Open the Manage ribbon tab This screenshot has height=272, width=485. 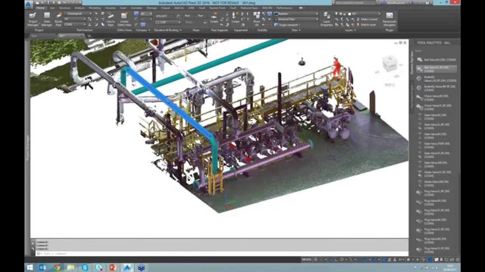point(152,8)
